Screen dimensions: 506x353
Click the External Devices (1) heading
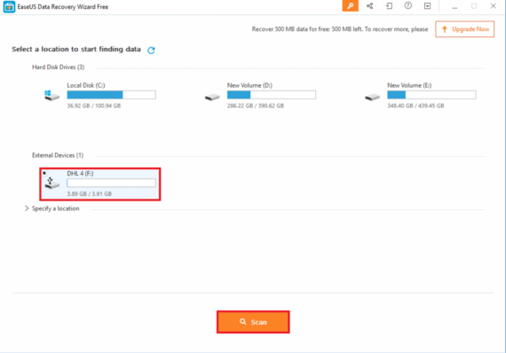point(58,155)
